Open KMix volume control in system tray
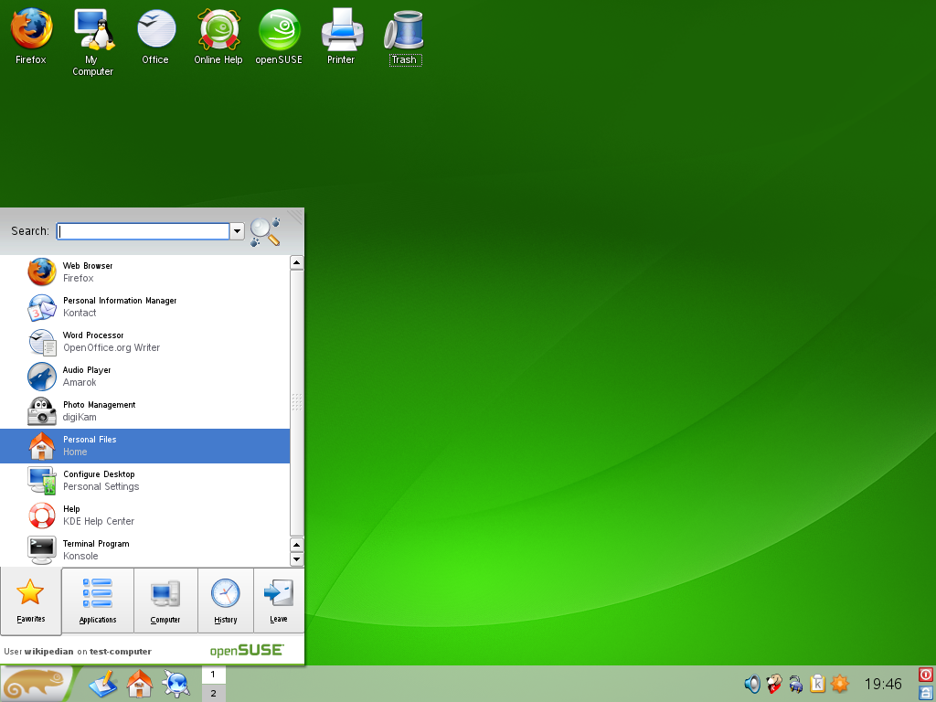The width and height of the screenshot is (936, 702). coord(751,683)
